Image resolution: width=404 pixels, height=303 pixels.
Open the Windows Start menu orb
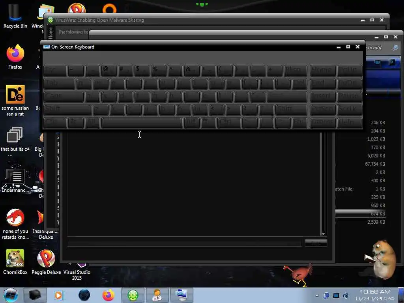11,295
